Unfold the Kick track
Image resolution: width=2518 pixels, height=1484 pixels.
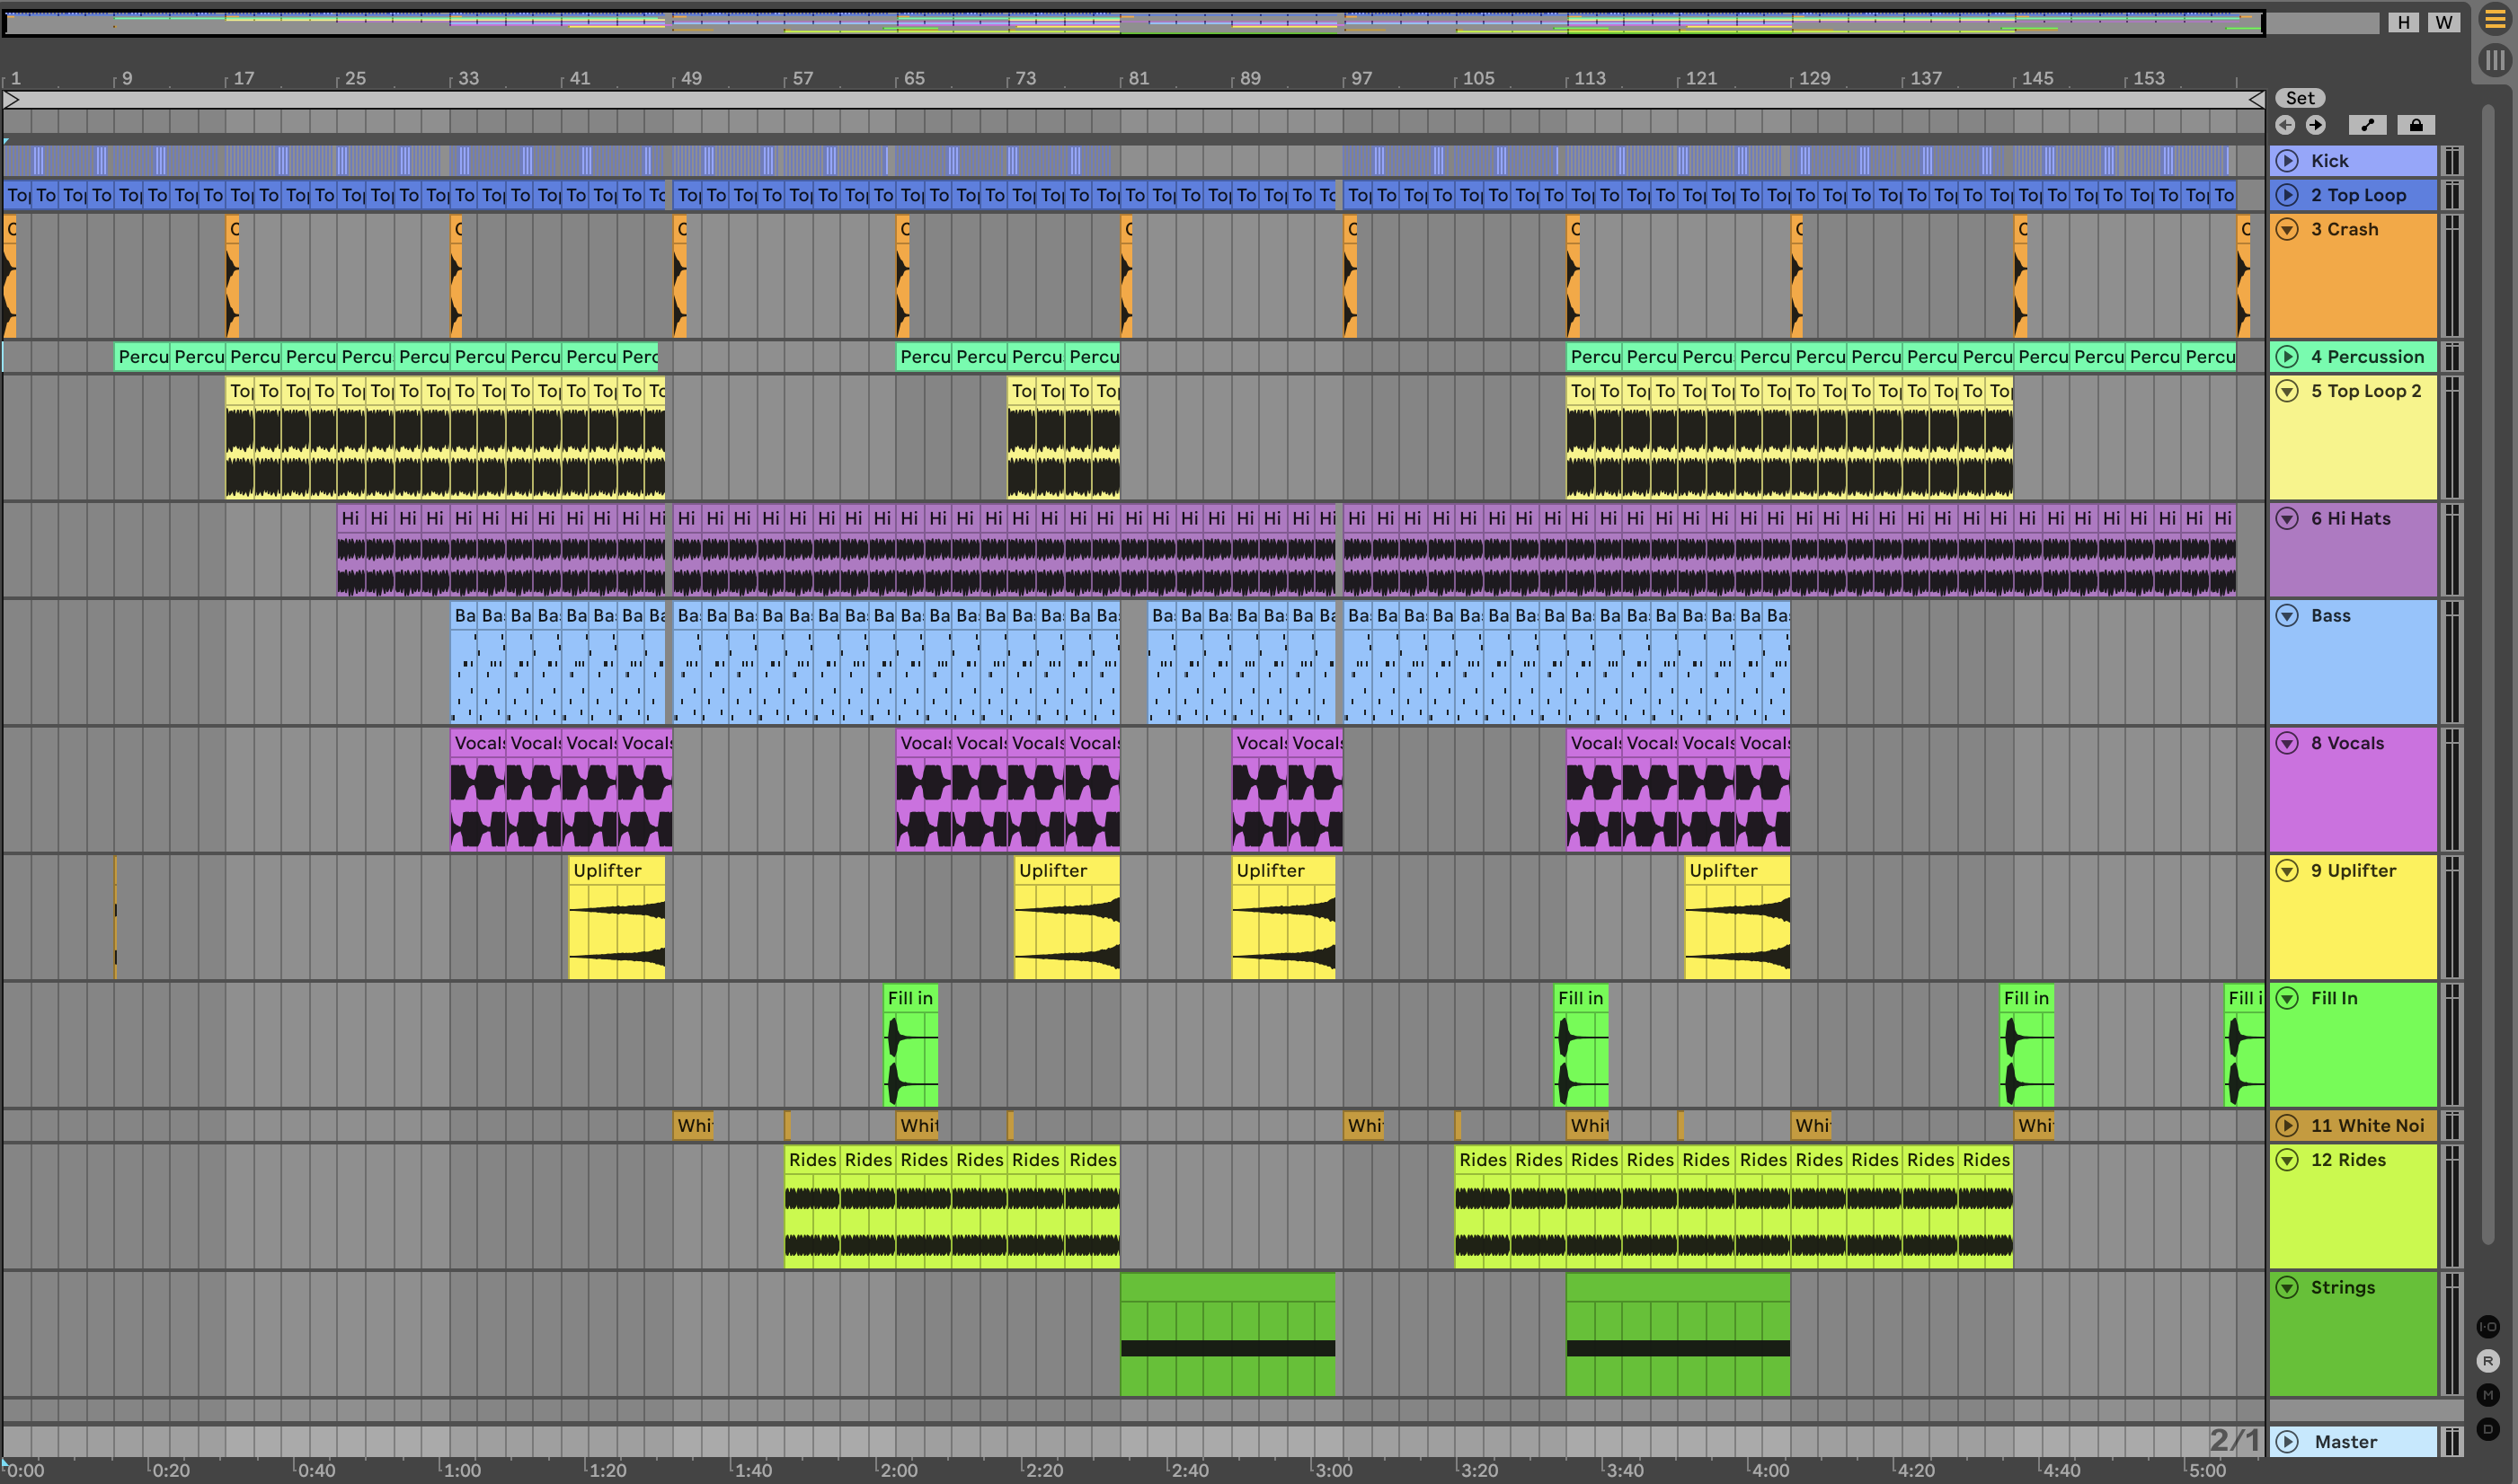2287,161
